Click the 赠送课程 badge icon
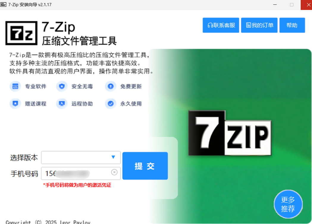The width and height of the screenshot is (312, 224). pos(15,104)
